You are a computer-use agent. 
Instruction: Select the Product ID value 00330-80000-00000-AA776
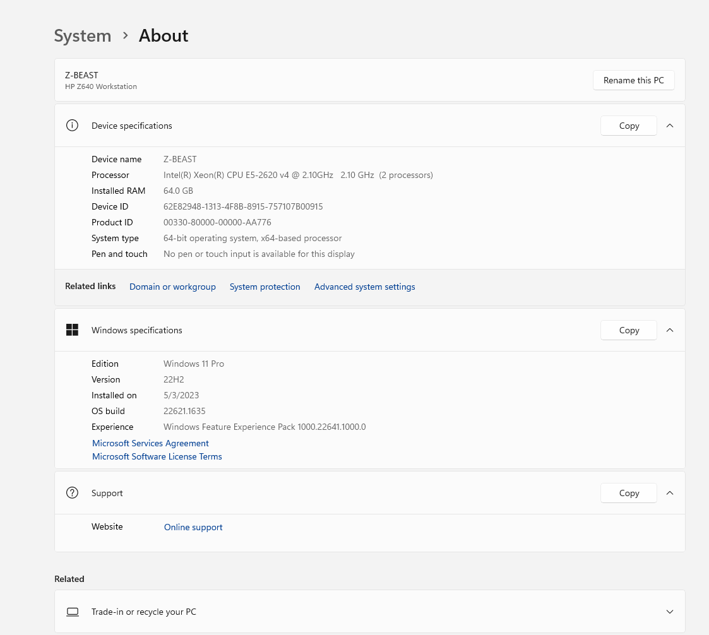pos(217,222)
